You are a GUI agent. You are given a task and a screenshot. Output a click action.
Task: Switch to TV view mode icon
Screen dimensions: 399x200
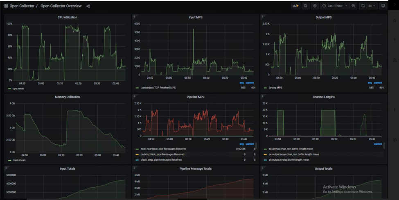pos(383,6)
